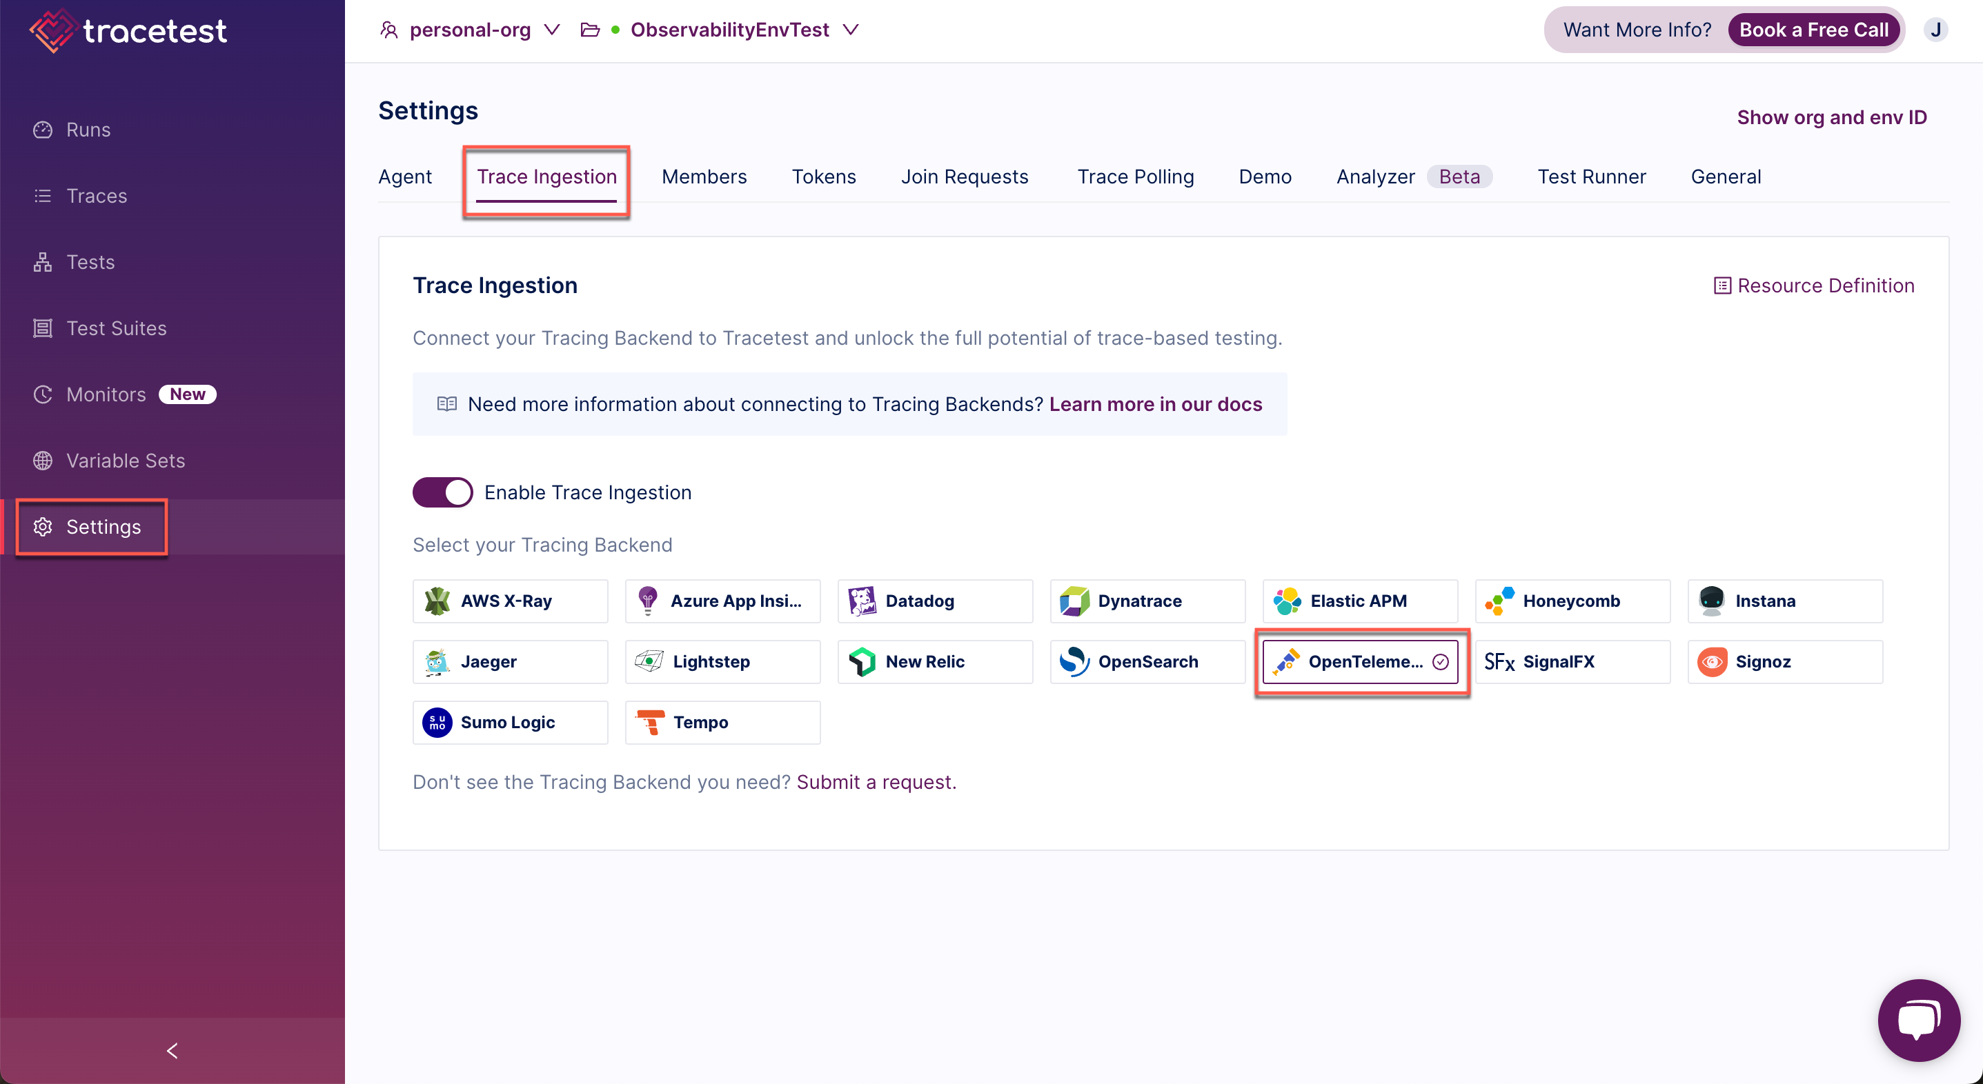Switch to the Test Runner tab
1983x1084 pixels.
(x=1591, y=177)
